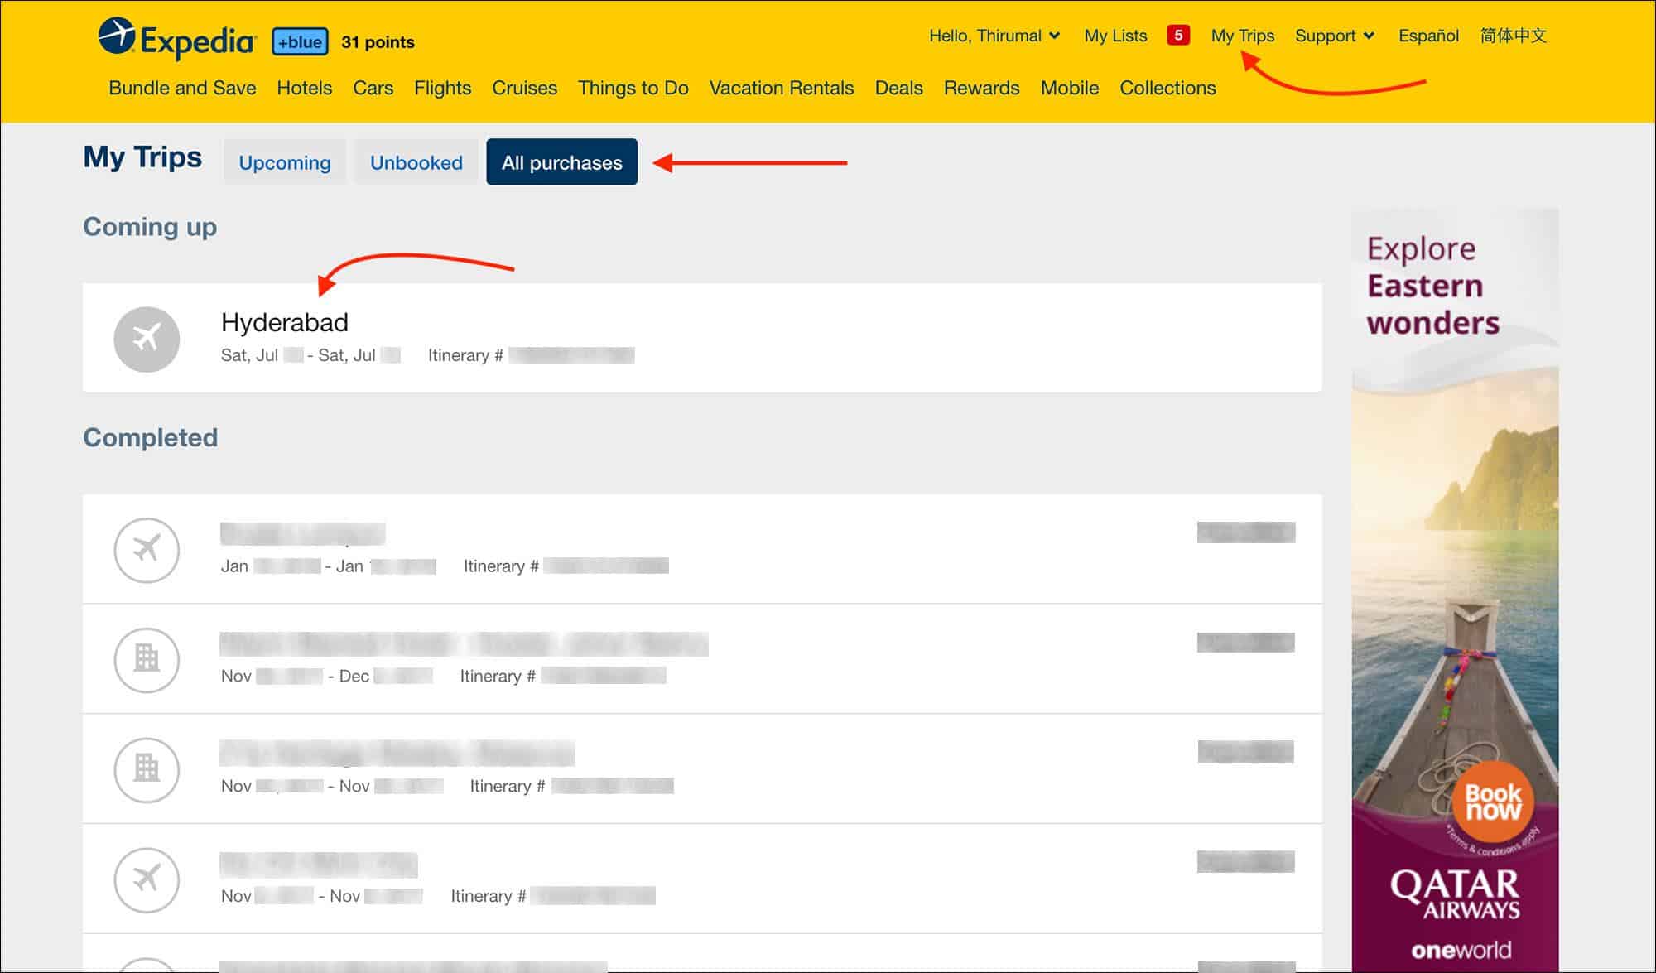The image size is (1656, 973).
Task: Open the Cars section
Action: tap(373, 88)
